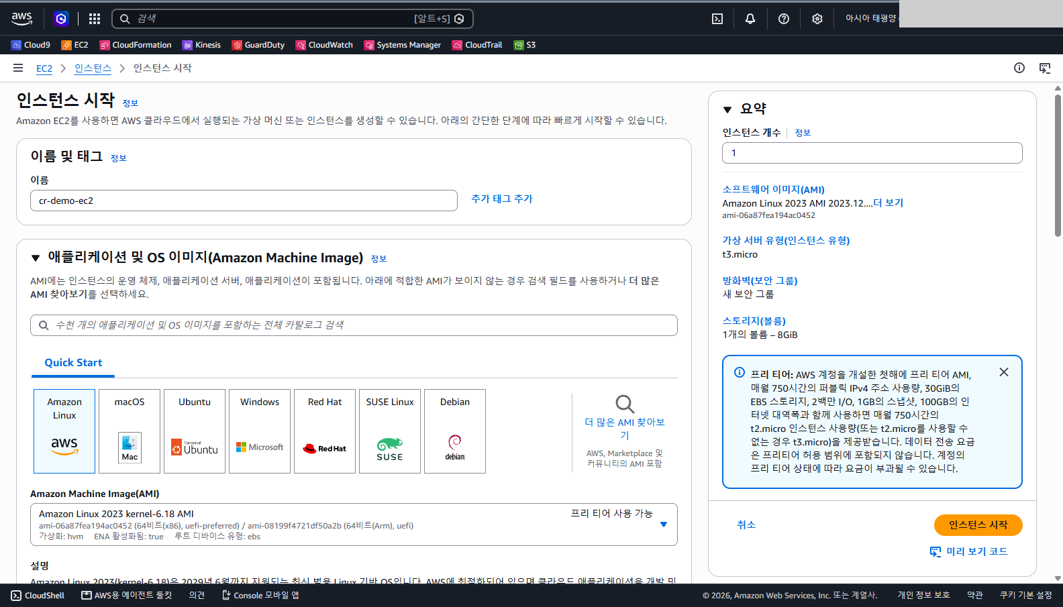Collapse the 요약 summary panel
Image resolution: width=1063 pixels, height=607 pixels.
(727, 109)
